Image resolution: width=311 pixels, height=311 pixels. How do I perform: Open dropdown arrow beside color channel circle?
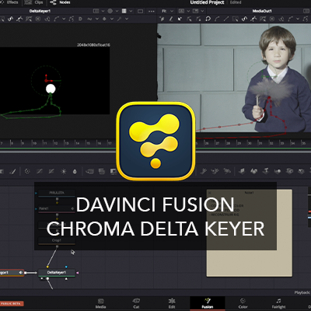(117, 11)
